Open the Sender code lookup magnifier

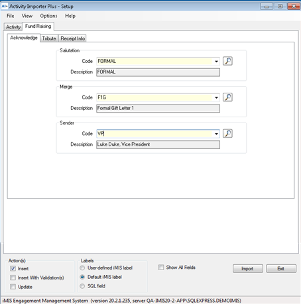click(x=227, y=134)
